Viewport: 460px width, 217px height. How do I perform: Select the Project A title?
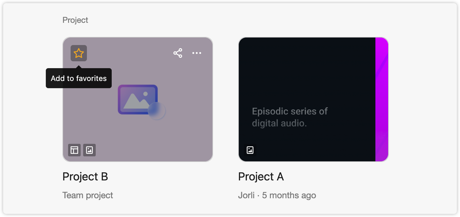coord(261,177)
